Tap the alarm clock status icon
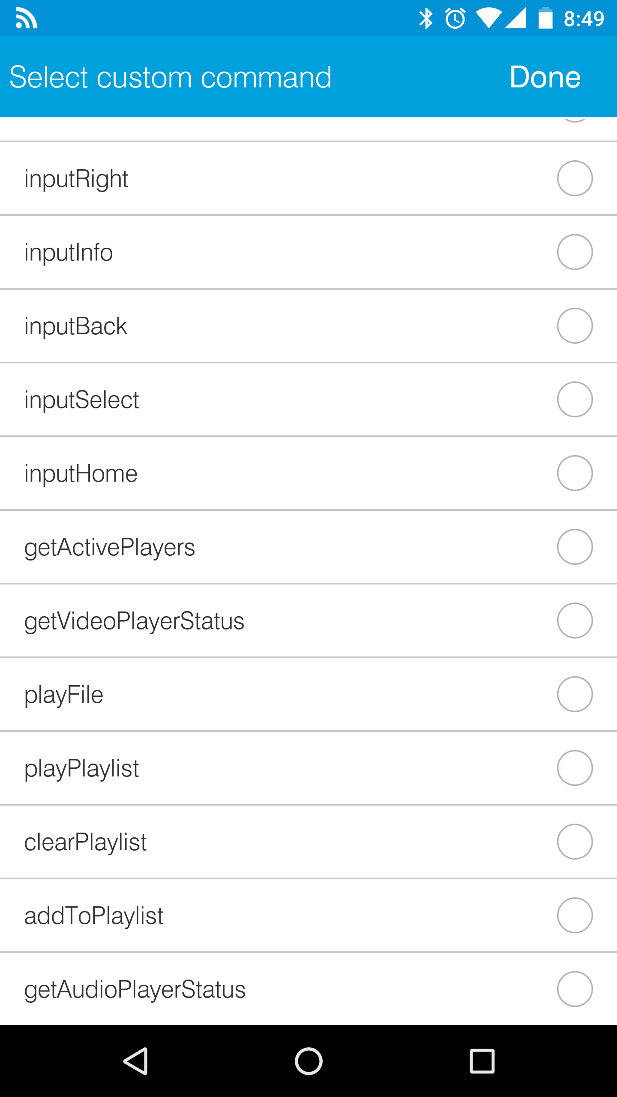This screenshot has width=617, height=1097. click(455, 18)
